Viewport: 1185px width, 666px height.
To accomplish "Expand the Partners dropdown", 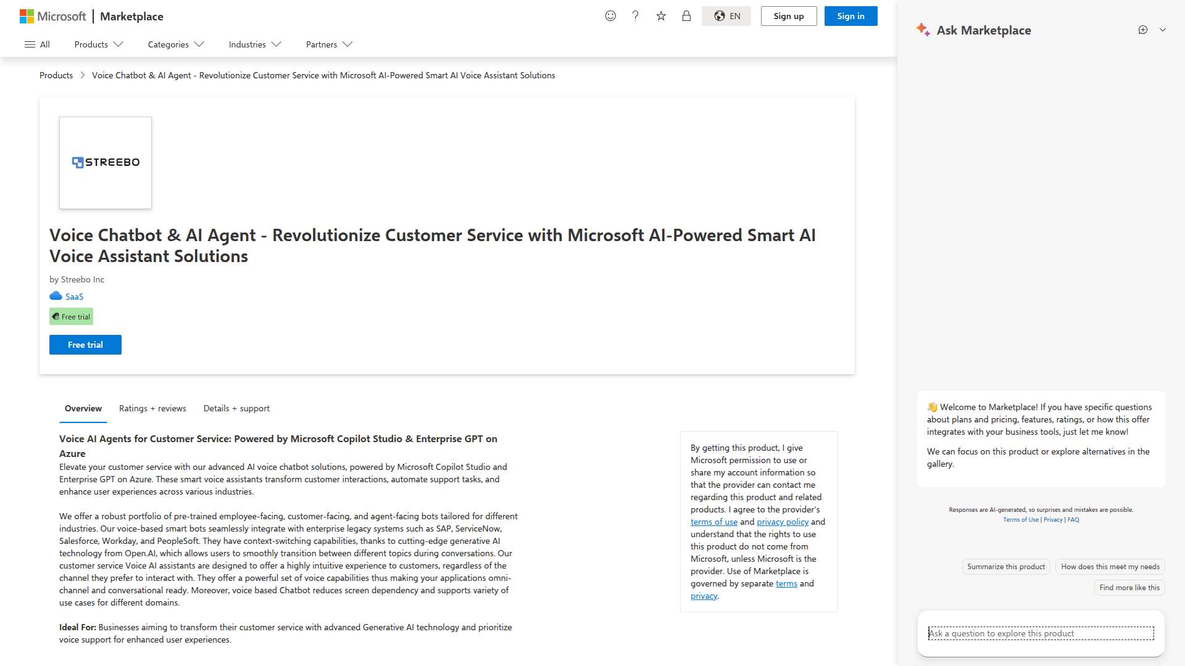I will 329,44.
